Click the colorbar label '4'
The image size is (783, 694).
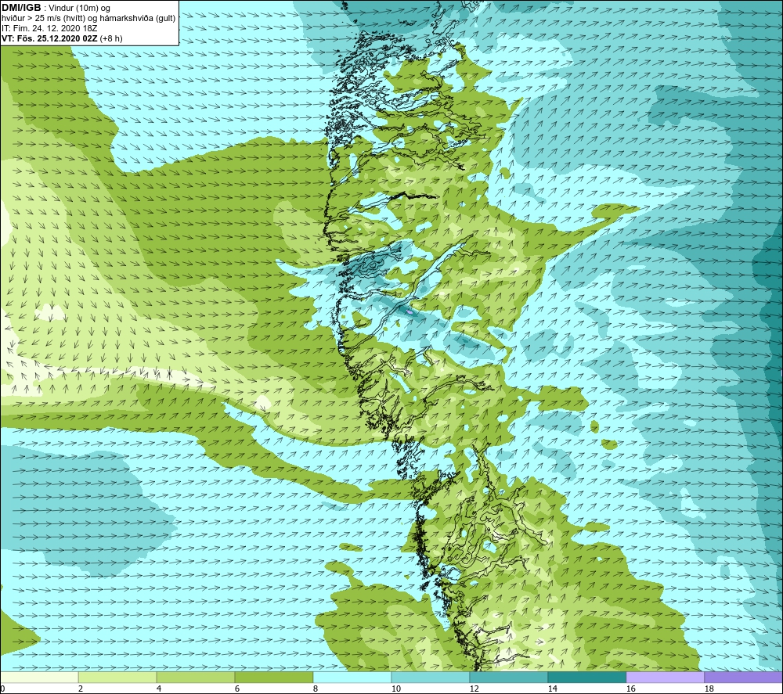[159, 689]
